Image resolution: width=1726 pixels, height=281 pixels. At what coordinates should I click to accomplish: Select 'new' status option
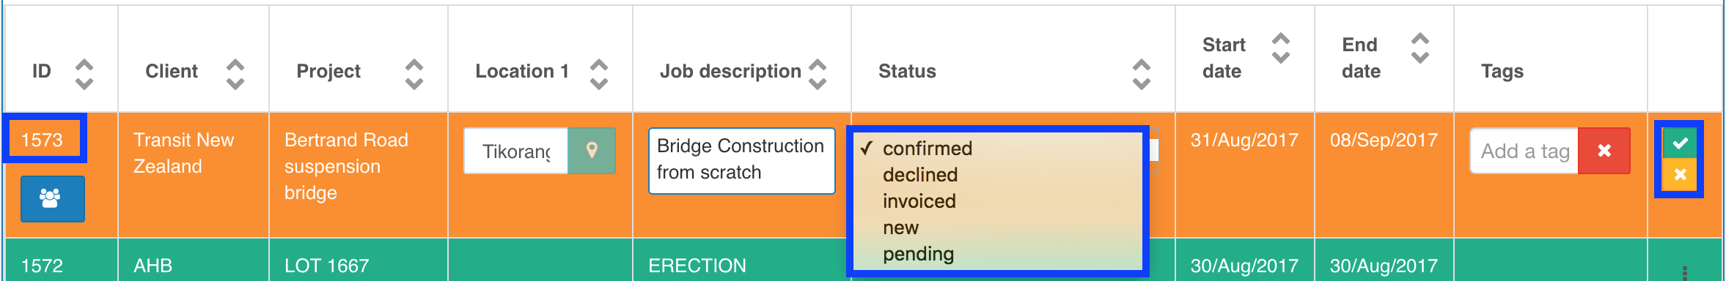(900, 228)
